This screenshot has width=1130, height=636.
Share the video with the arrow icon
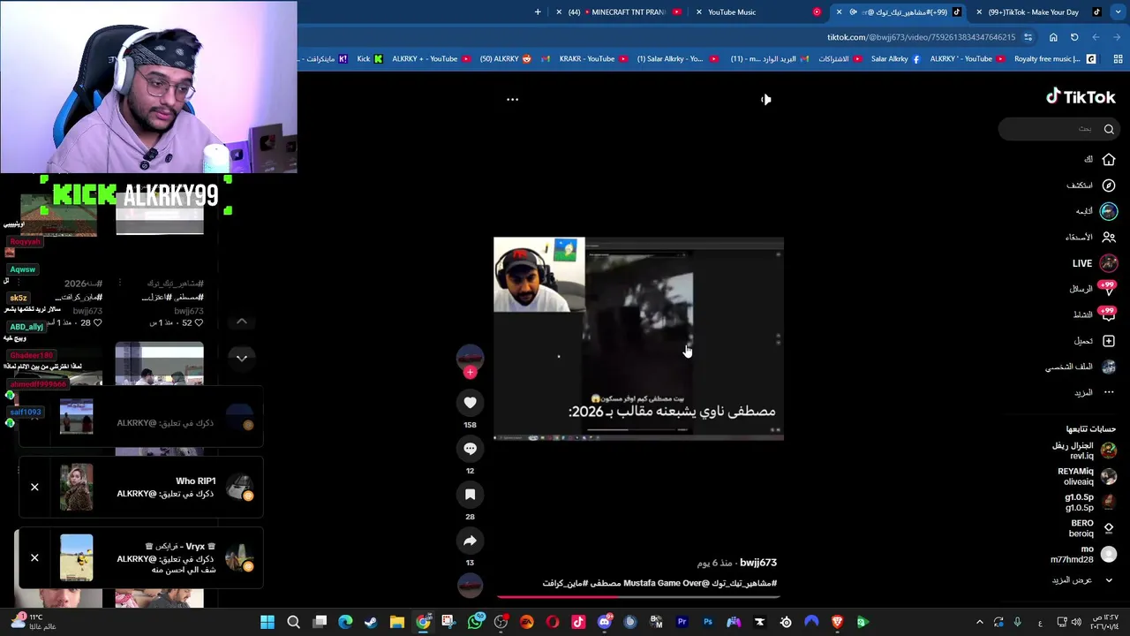[x=470, y=541]
